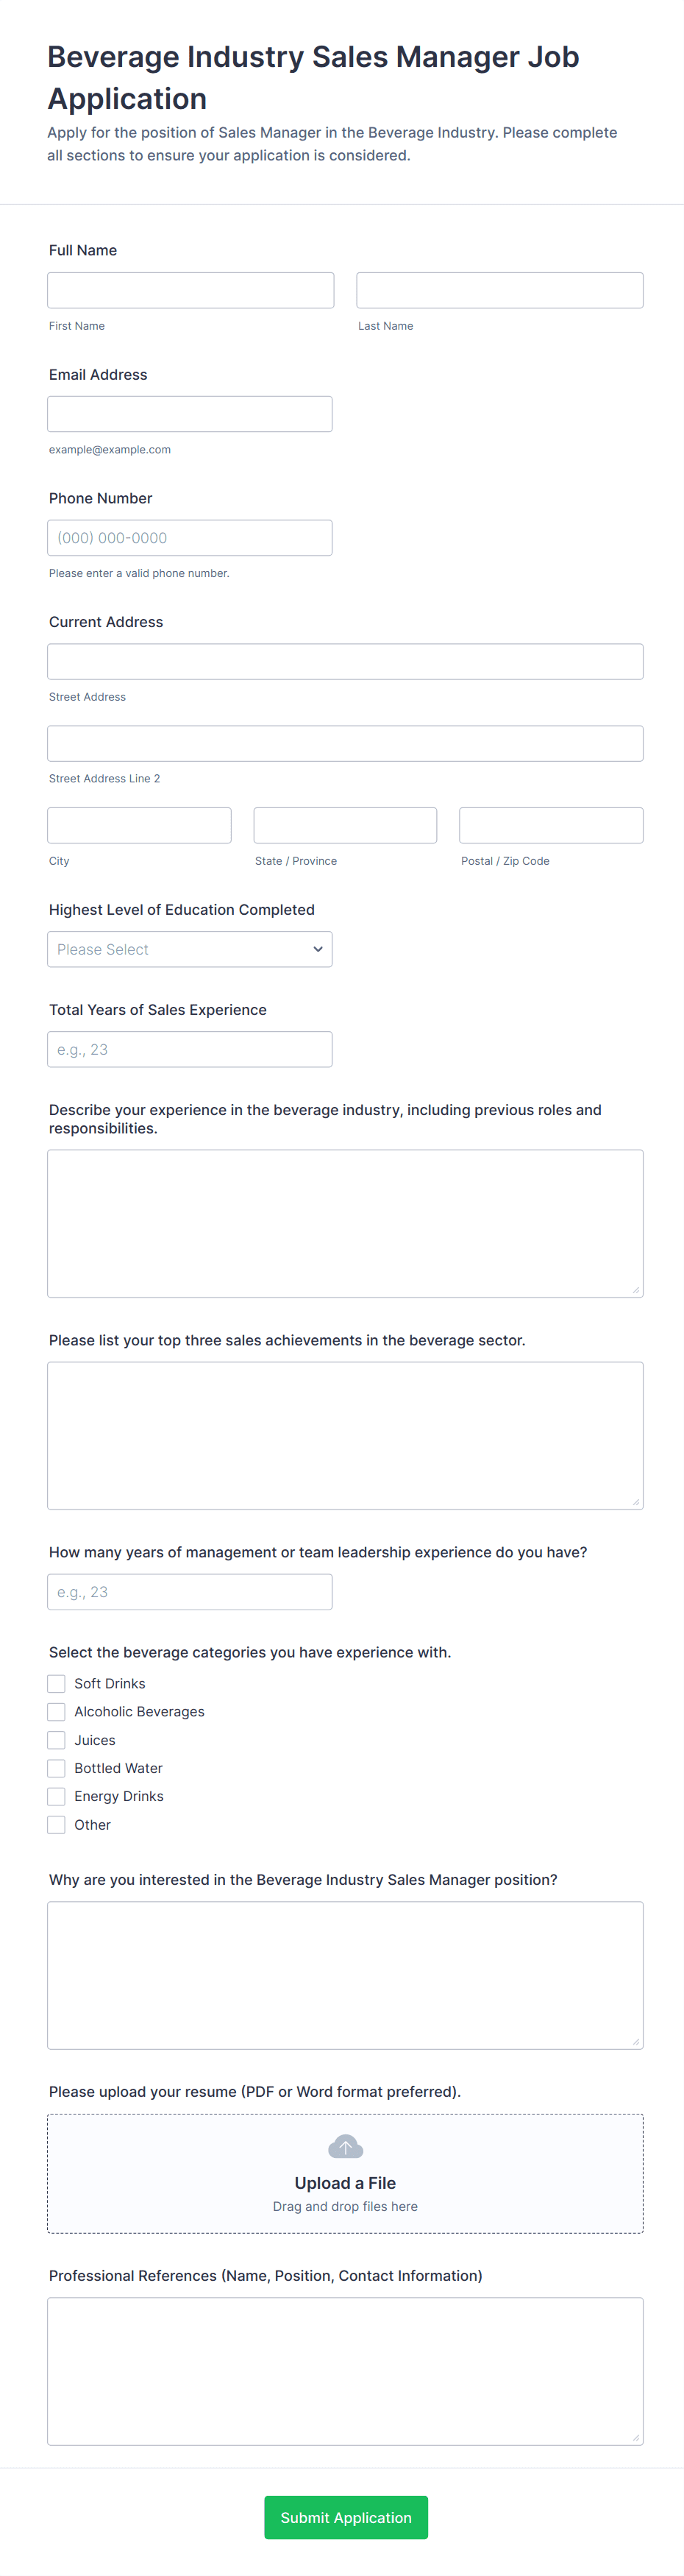Click the First Name field

click(x=190, y=290)
